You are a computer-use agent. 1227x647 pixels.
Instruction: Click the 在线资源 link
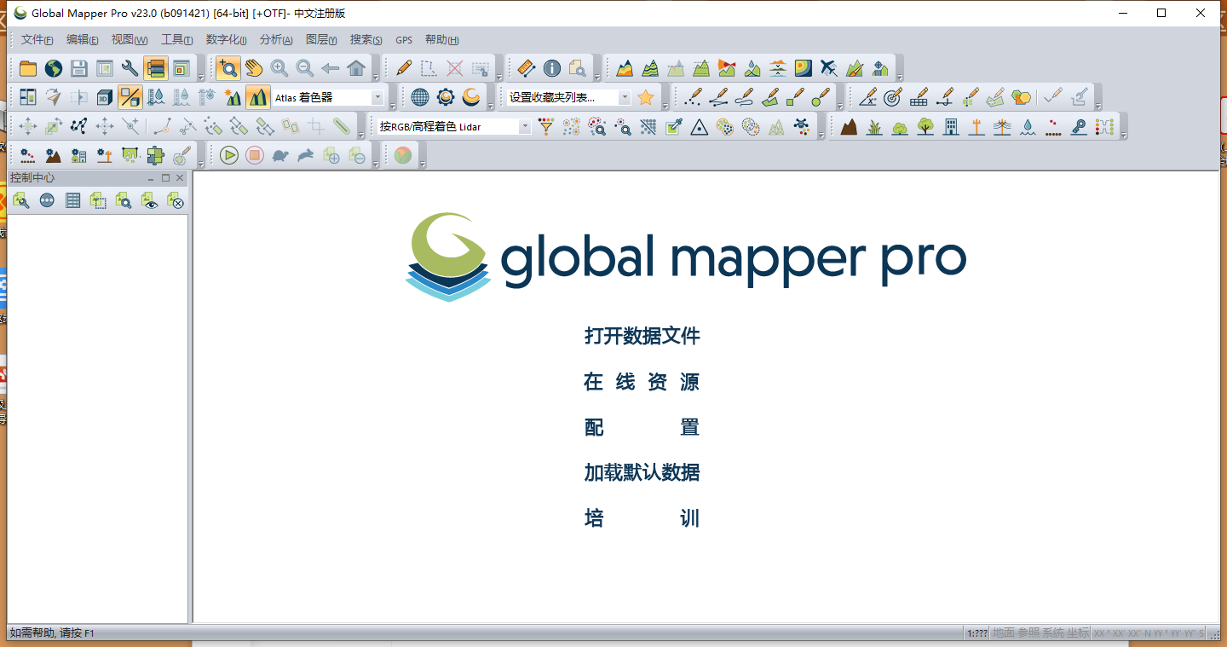click(642, 382)
